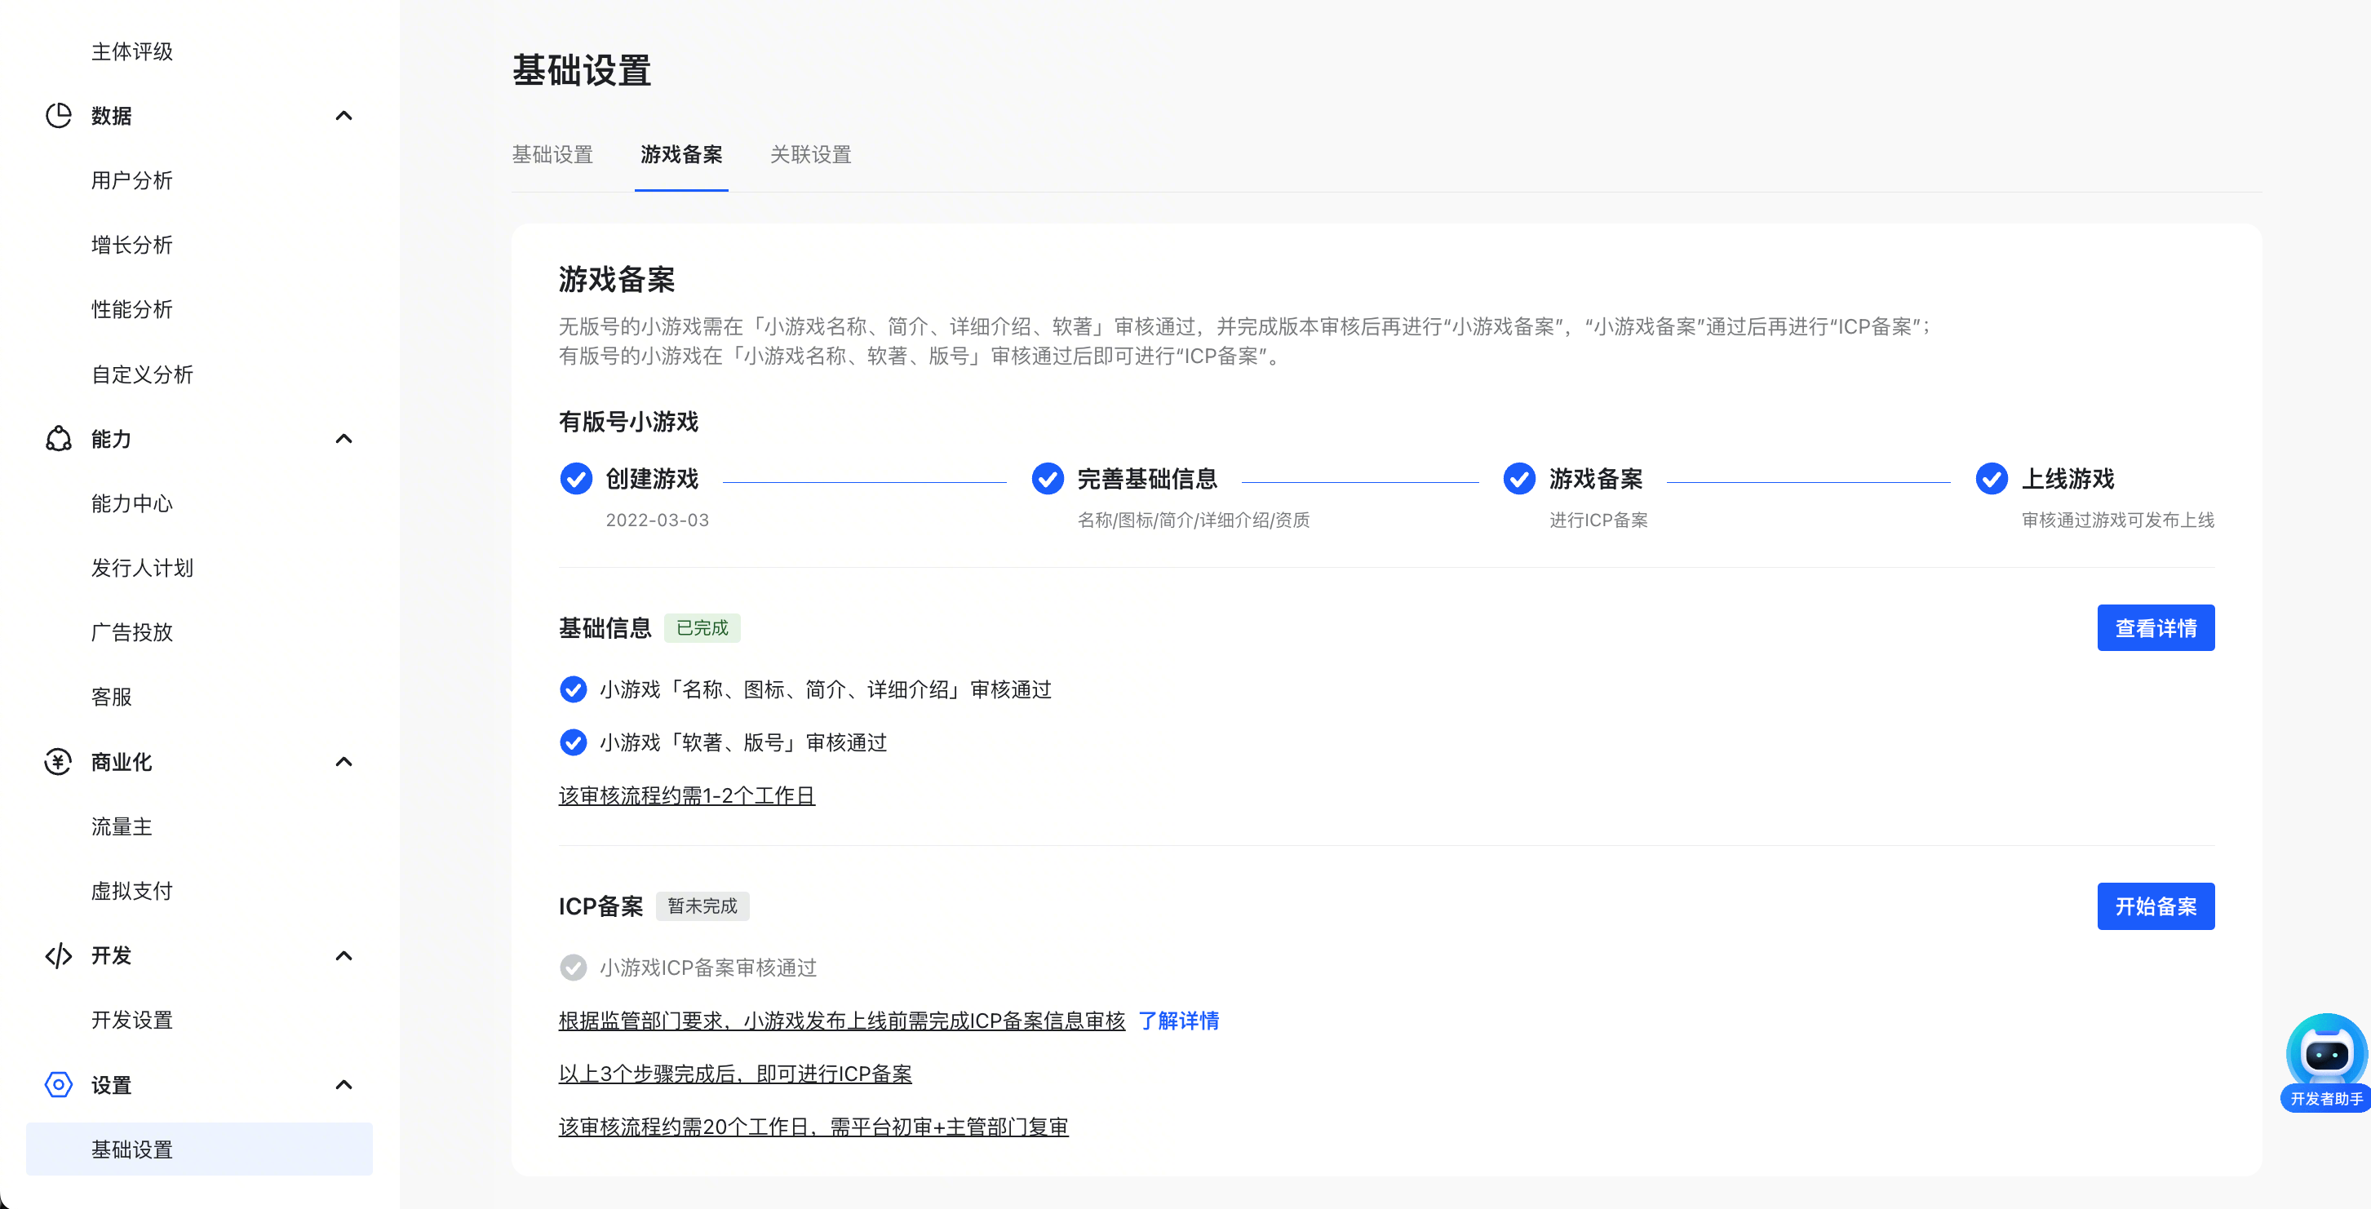Click the 查看详情 button
This screenshot has width=2371, height=1209.
[x=2156, y=628]
